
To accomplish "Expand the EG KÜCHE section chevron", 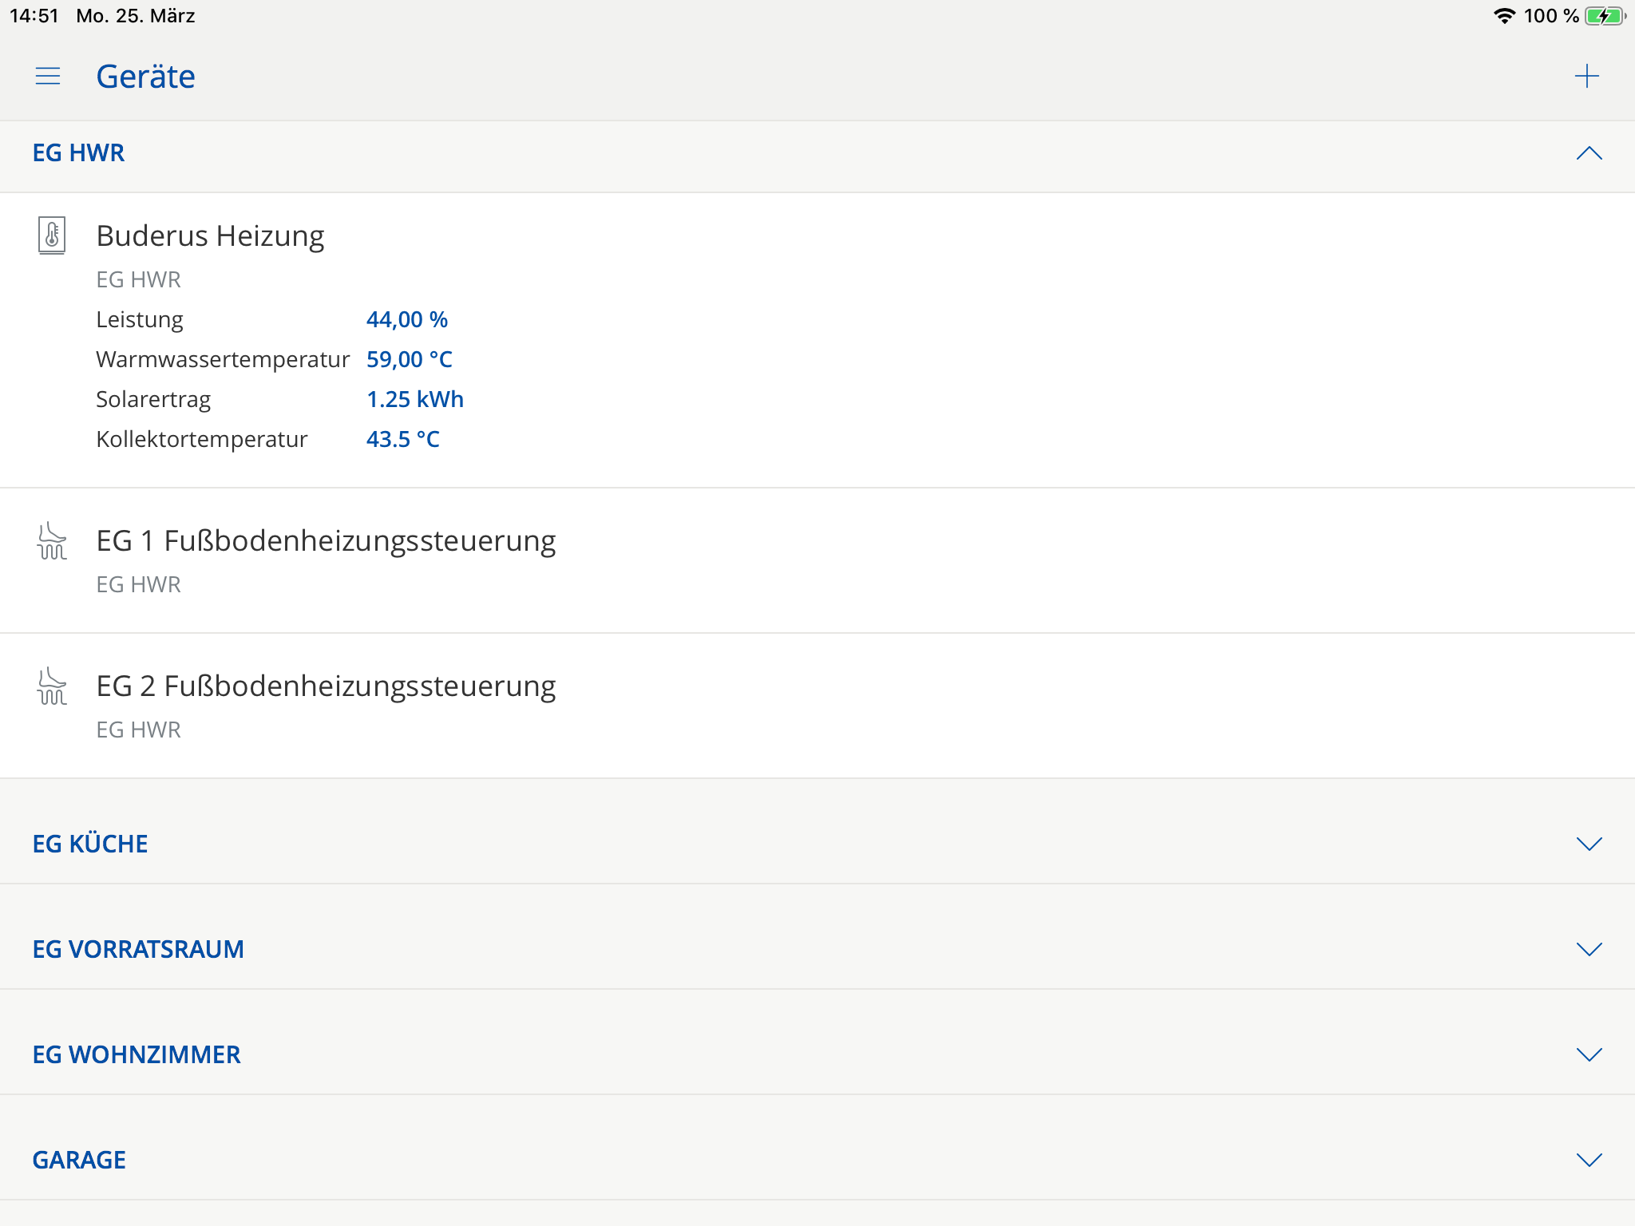I will click(1589, 844).
